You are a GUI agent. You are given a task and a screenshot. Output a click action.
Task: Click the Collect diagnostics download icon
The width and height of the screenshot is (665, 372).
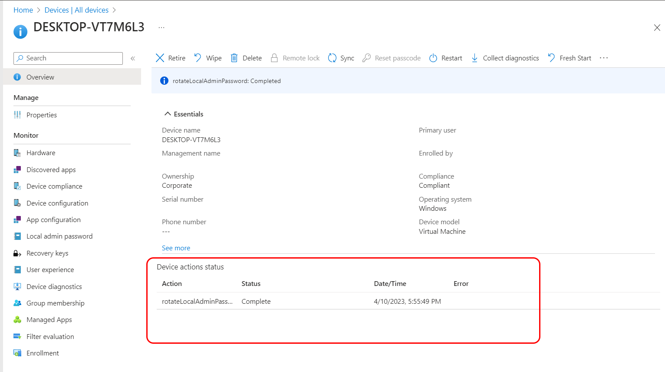[x=474, y=58]
